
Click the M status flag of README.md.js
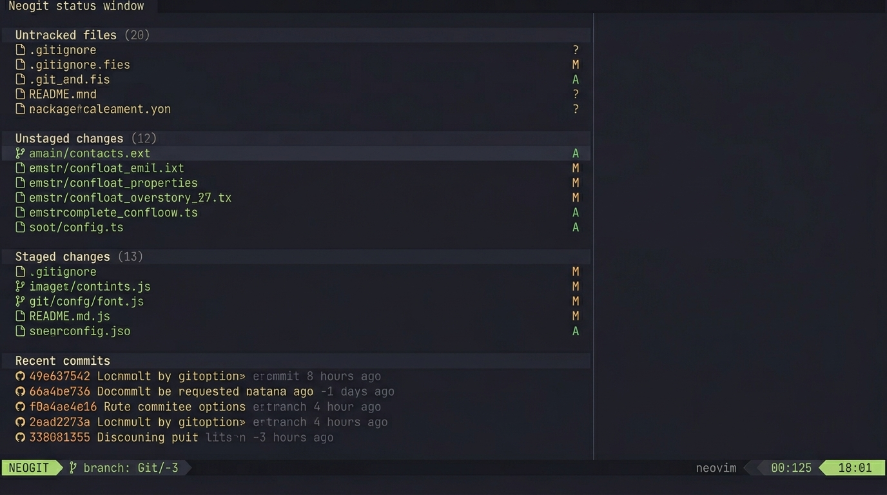coord(576,316)
